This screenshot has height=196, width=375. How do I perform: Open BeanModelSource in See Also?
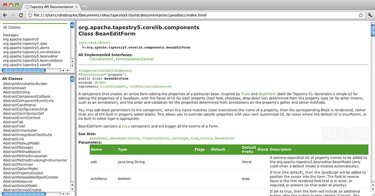(125, 138)
